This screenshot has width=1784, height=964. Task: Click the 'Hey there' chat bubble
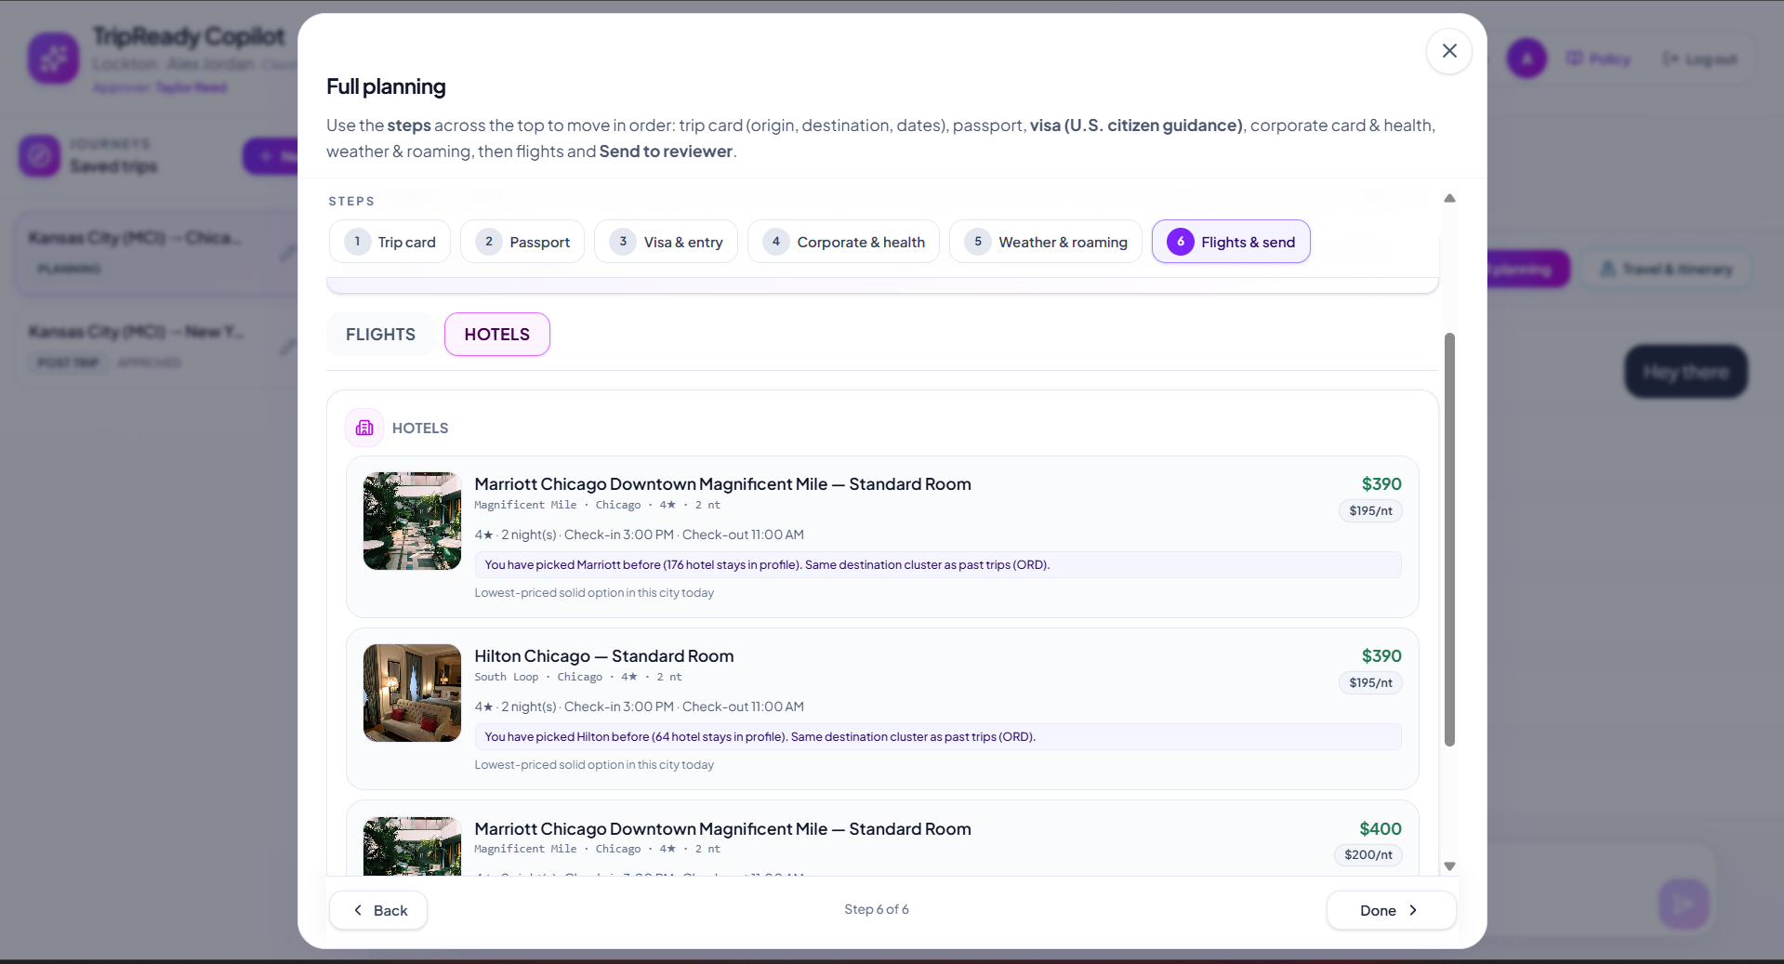[1685, 373]
